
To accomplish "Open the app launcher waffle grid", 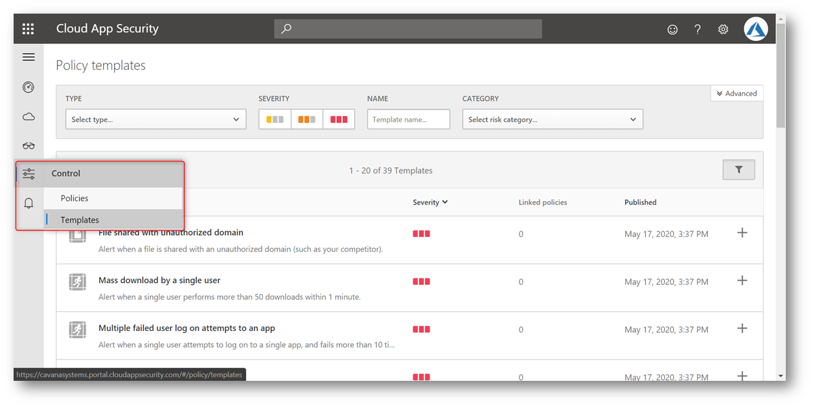I will pos(28,28).
